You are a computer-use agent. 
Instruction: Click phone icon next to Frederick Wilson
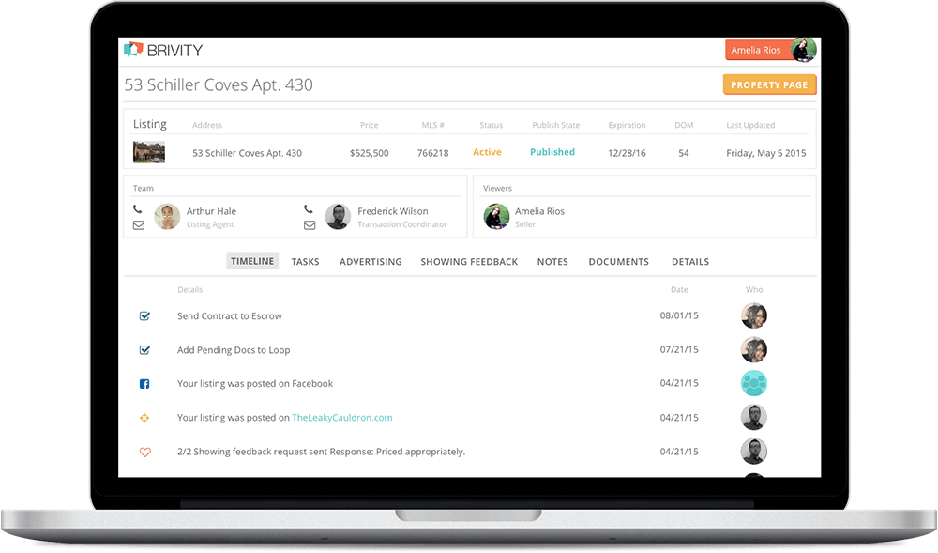tap(310, 210)
